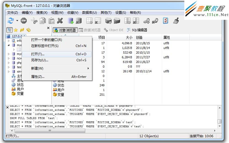
Task: Click the yellow SQL history icon
Action: (x=28, y=30)
